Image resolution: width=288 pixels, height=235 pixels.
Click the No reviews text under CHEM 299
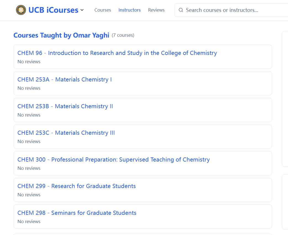(x=29, y=195)
